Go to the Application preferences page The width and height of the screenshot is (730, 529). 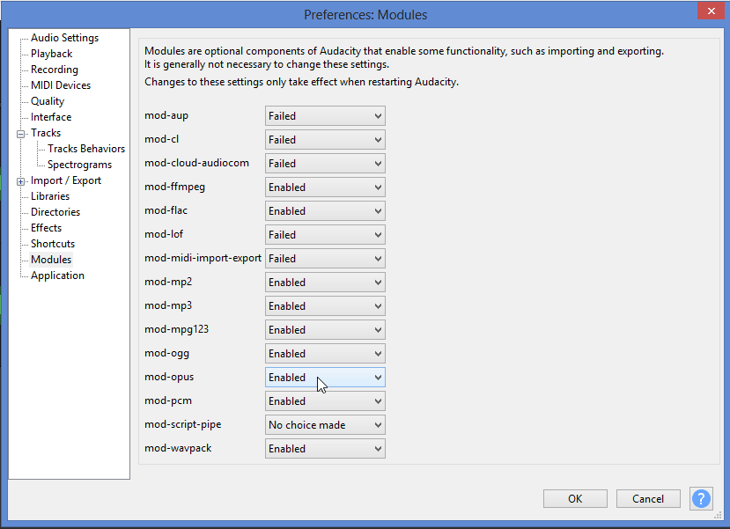point(57,275)
